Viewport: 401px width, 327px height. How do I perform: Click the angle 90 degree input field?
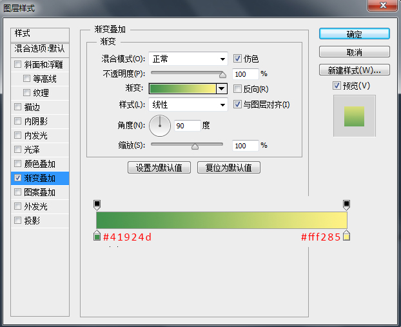click(187, 126)
